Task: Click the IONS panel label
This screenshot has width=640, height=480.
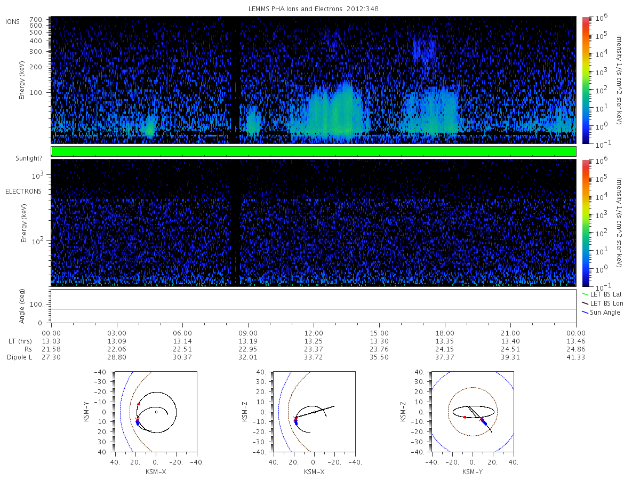Action: [13, 21]
